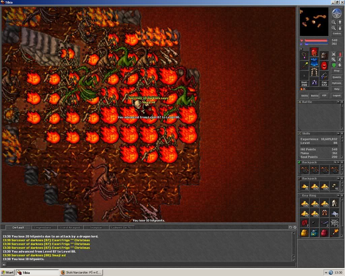
Task: Select the small stones stack of 91
Action: tap(335, 186)
